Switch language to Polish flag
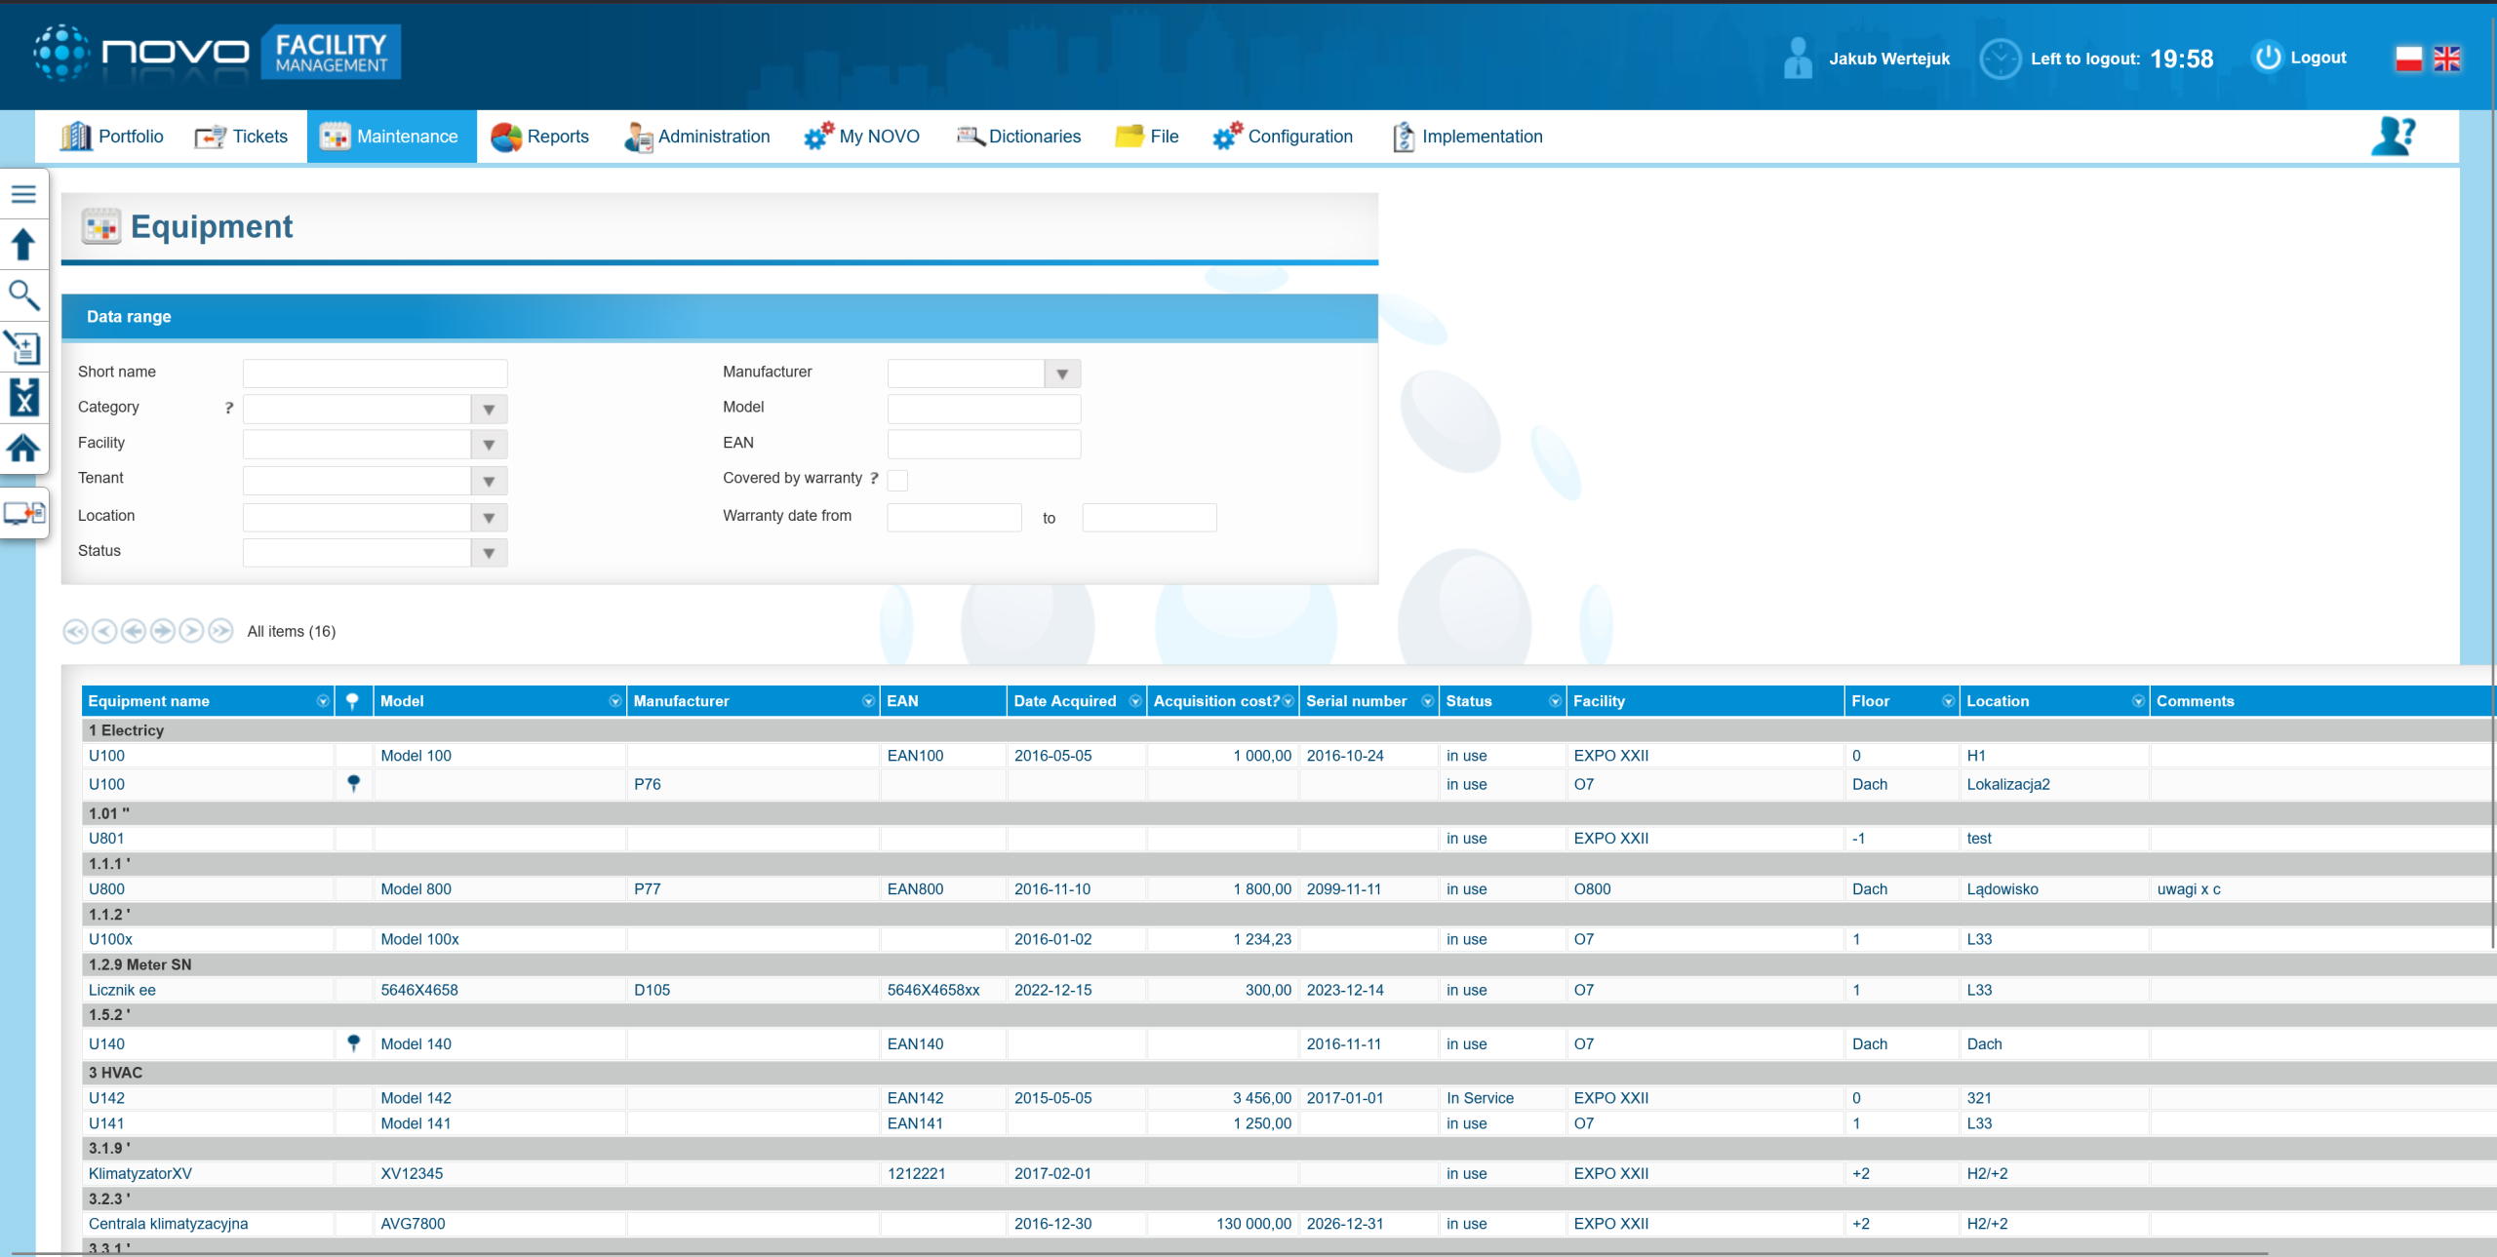The width and height of the screenshot is (2497, 1257). pyautogui.click(x=2408, y=59)
